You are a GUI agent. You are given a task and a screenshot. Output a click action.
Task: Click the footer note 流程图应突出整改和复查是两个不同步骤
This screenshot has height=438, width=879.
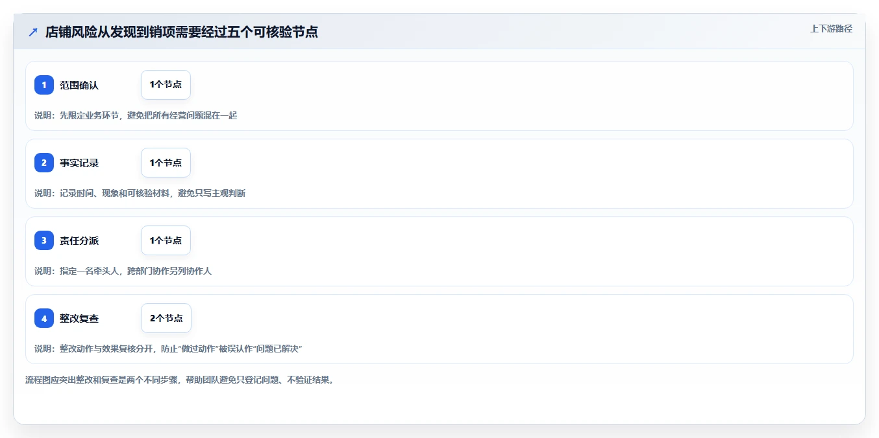(x=103, y=380)
